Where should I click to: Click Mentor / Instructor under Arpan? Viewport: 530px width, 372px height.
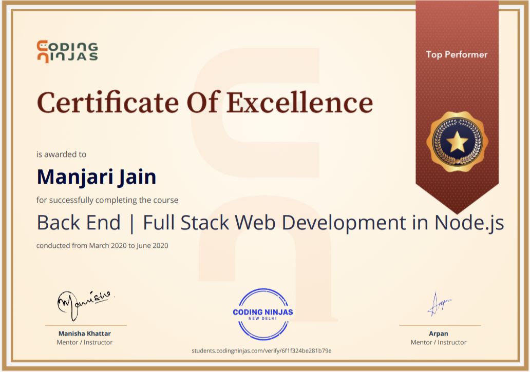[439, 342]
